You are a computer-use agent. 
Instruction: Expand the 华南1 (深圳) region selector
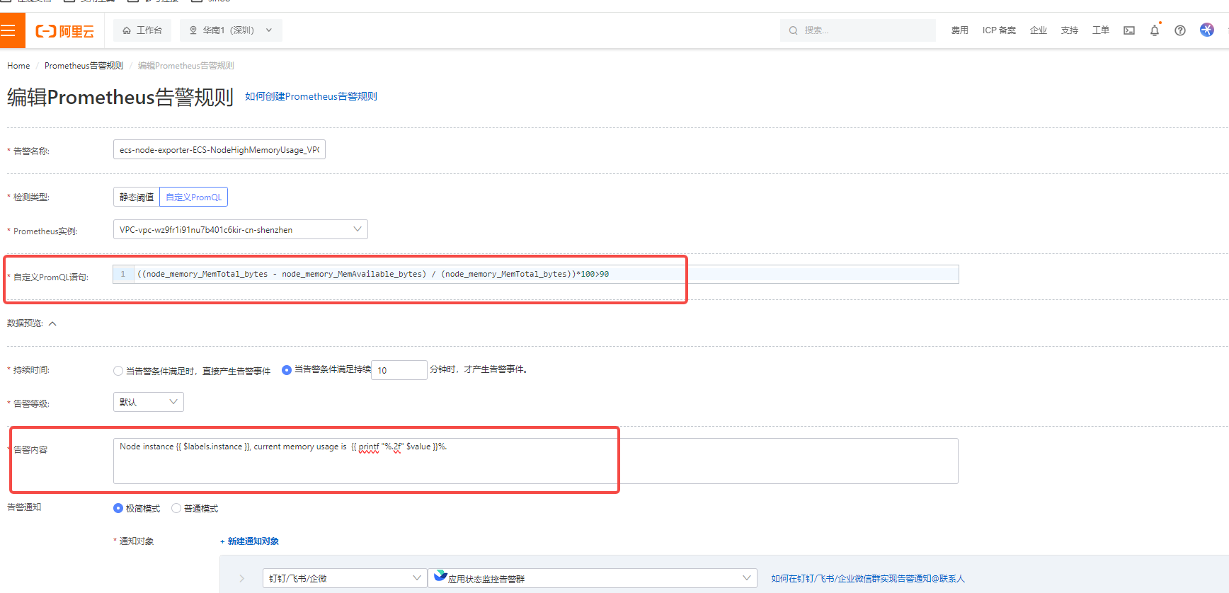click(231, 30)
